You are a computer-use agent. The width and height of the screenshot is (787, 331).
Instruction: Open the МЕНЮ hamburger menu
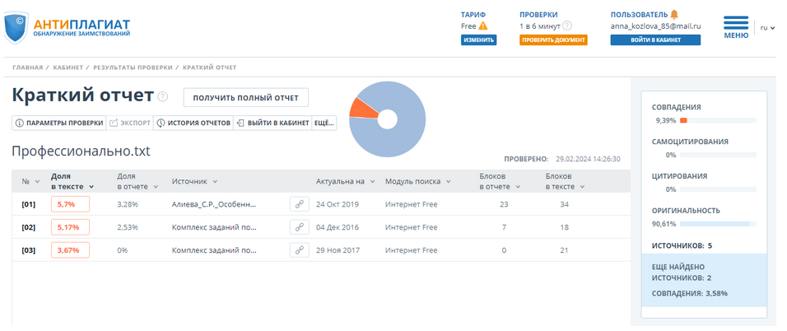pyautogui.click(x=736, y=27)
